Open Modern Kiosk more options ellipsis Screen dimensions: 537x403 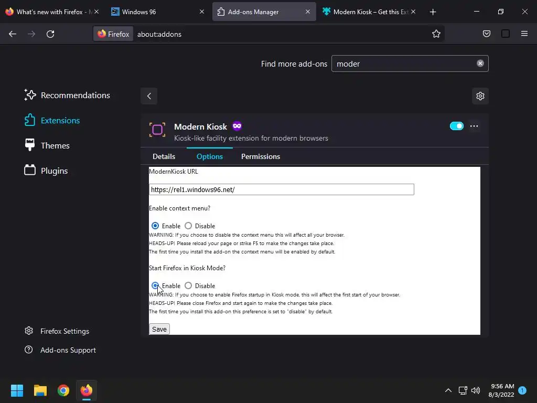(474, 126)
